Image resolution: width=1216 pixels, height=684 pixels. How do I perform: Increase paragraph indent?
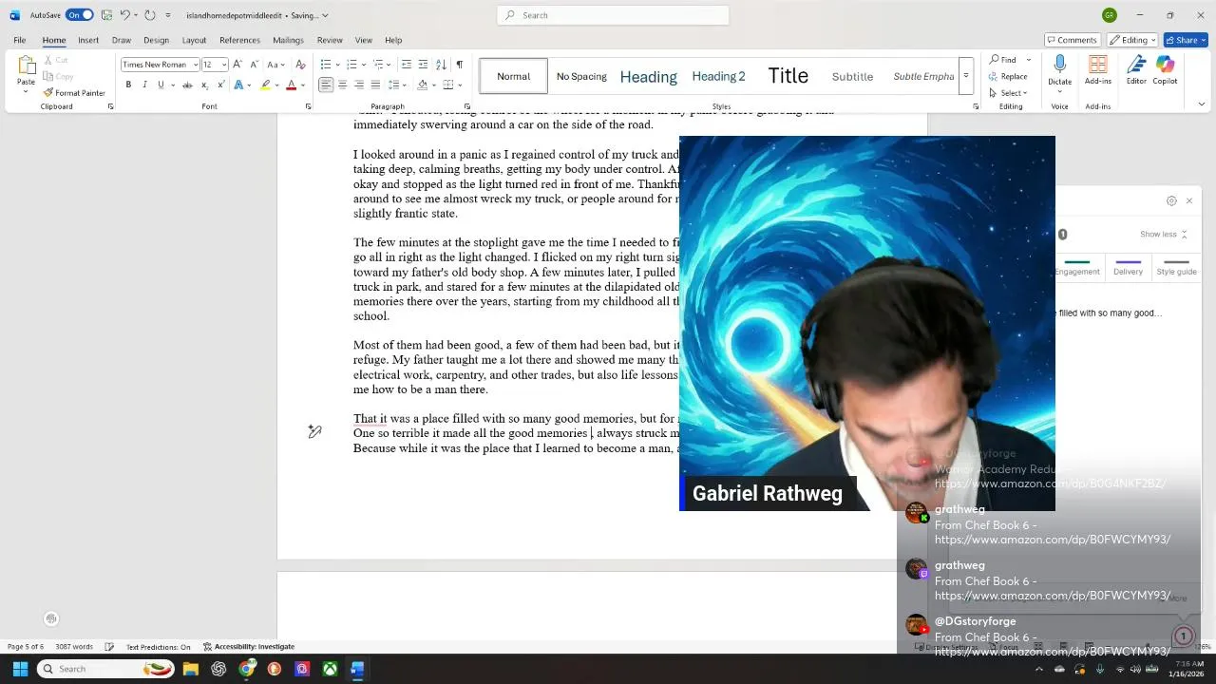(423, 65)
